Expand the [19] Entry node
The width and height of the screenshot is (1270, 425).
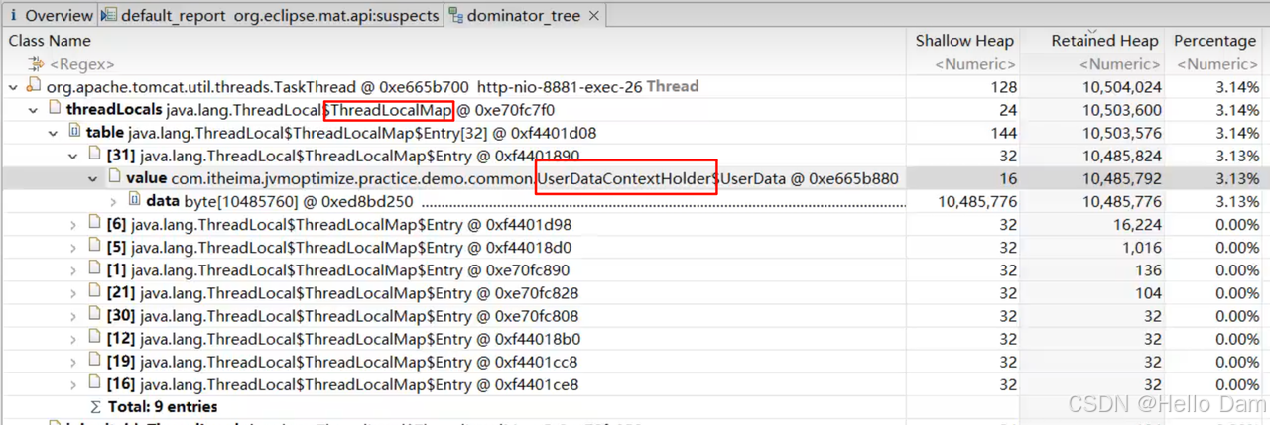72,361
